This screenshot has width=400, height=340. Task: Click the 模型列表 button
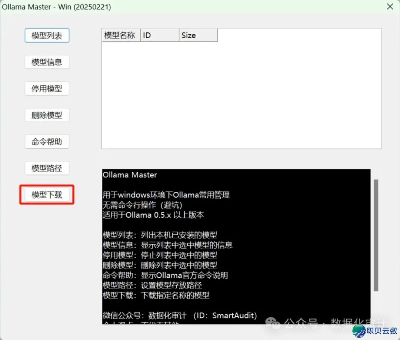click(x=47, y=36)
